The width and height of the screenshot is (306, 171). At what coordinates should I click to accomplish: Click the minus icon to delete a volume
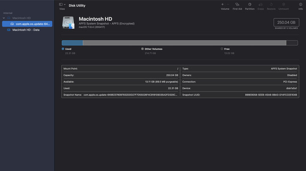tap(228, 4)
